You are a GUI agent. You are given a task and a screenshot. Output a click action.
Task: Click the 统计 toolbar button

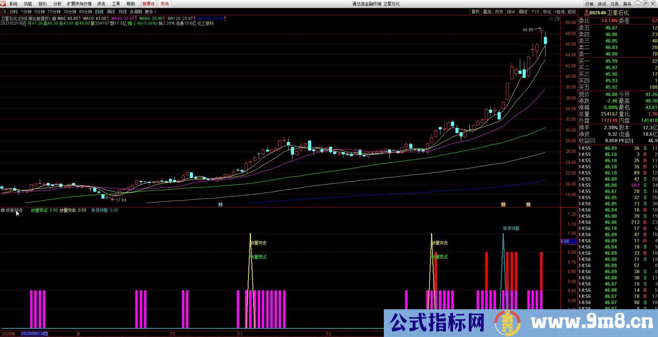click(511, 12)
